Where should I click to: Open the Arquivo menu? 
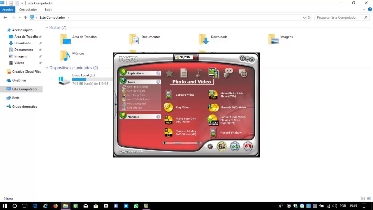point(8,10)
